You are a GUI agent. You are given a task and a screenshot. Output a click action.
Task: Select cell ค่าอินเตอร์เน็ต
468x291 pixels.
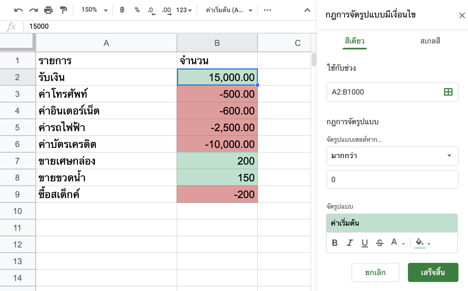click(x=106, y=111)
